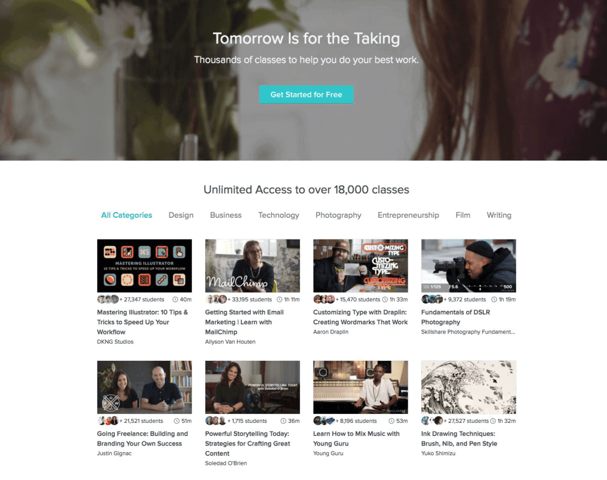This screenshot has height=480, width=607.
Task: Click student avatars under MailChimp class thumbnail
Action: [x=216, y=299]
